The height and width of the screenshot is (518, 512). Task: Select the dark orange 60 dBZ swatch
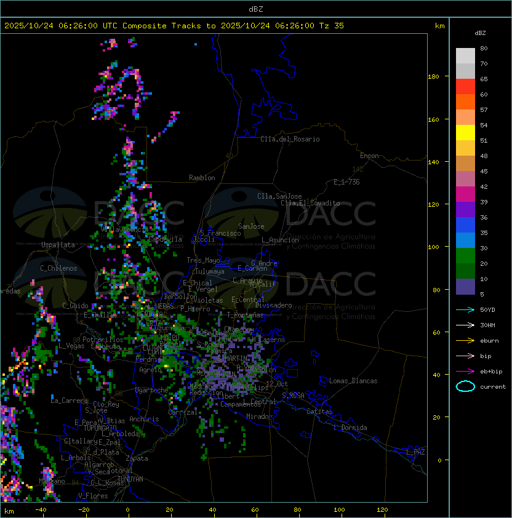click(x=465, y=102)
